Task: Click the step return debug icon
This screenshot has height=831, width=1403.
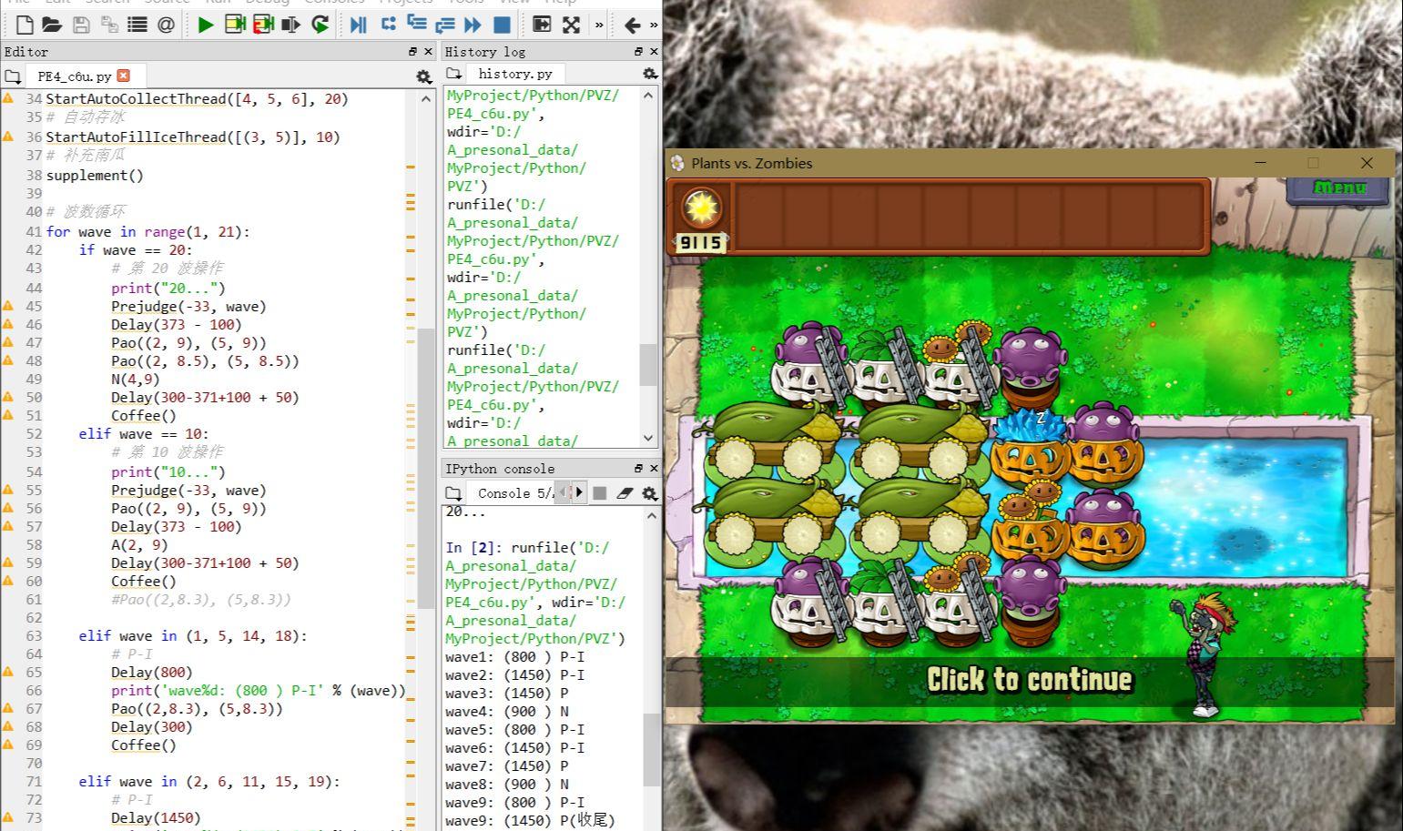Action: [445, 25]
